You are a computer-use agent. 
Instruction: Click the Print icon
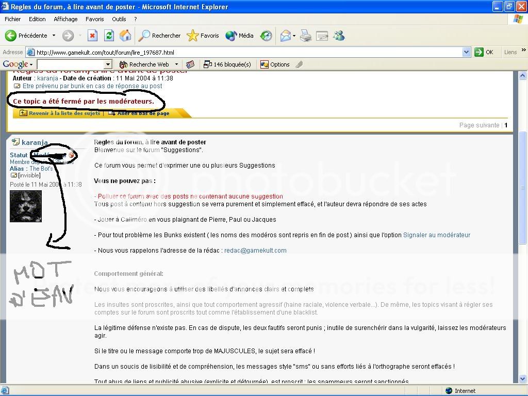coord(306,36)
